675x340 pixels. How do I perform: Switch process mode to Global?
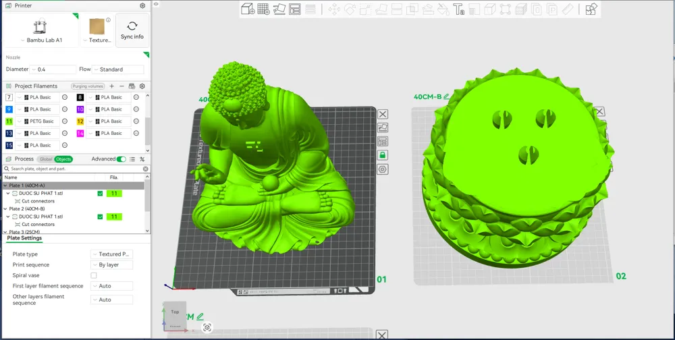(x=46, y=159)
